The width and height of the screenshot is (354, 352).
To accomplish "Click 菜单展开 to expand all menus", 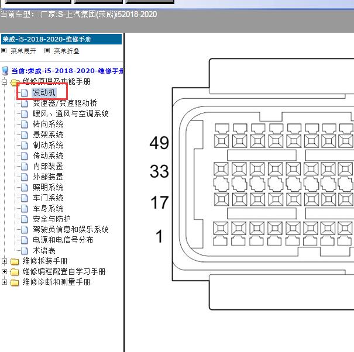I will (23, 51).
